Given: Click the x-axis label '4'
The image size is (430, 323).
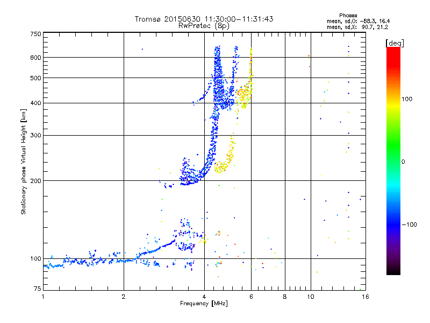Looking at the screenshot, I should (x=204, y=297).
